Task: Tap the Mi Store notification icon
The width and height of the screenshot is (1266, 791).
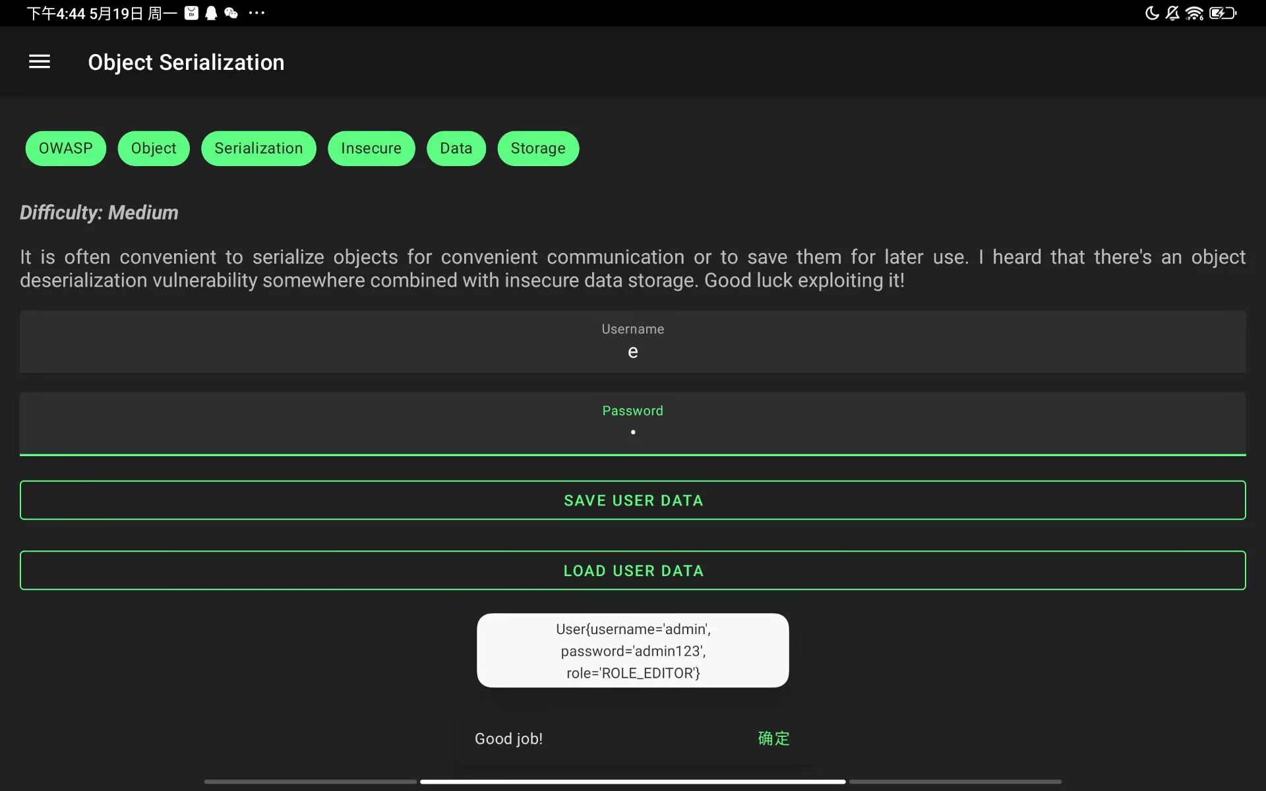Action: tap(191, 13)
